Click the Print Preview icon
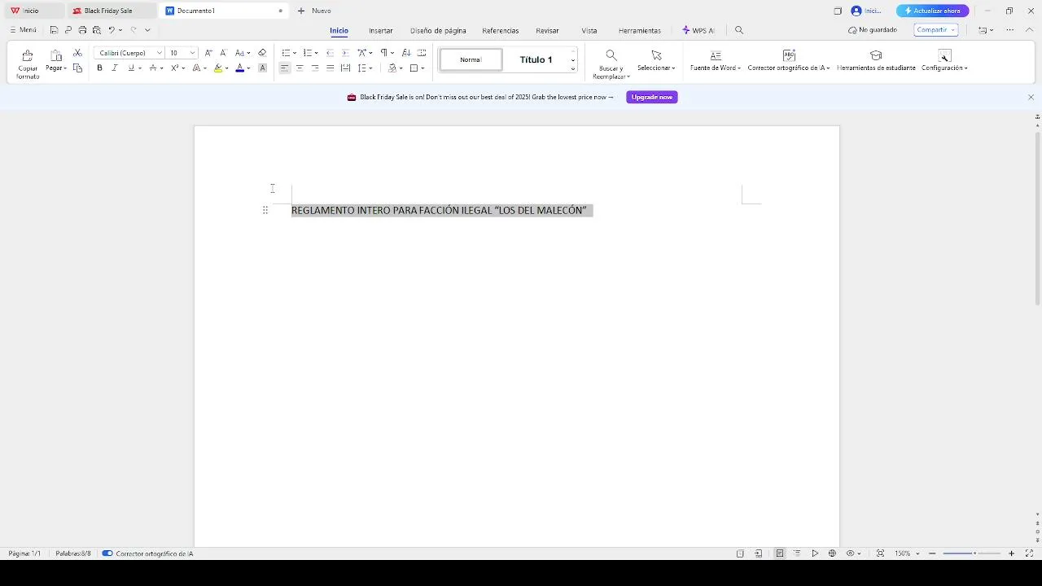Image resolution: width=1042 pixels, height=586 pixels. coord(96,30)
